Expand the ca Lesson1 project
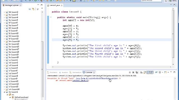Image resolution: width=179 pixels, height=100 pixels. point(4,60)
